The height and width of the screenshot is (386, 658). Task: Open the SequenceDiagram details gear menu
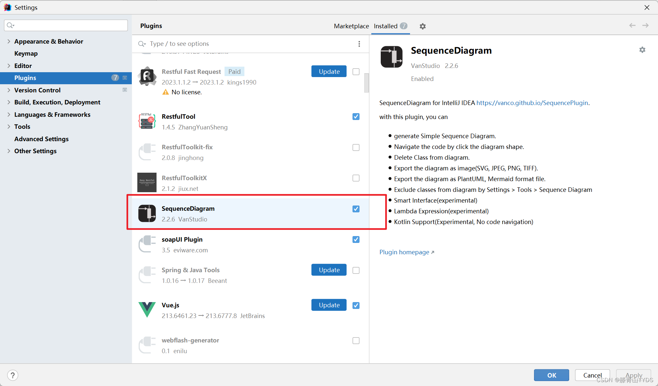[x=642, y=50]
